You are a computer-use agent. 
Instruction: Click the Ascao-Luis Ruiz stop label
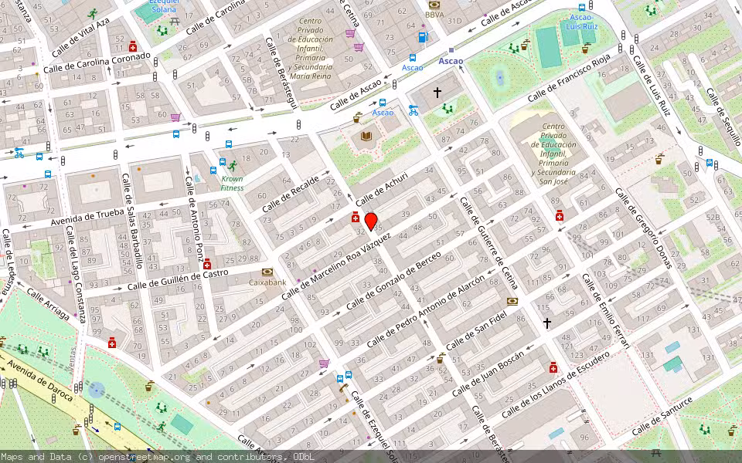click(581, 22)
